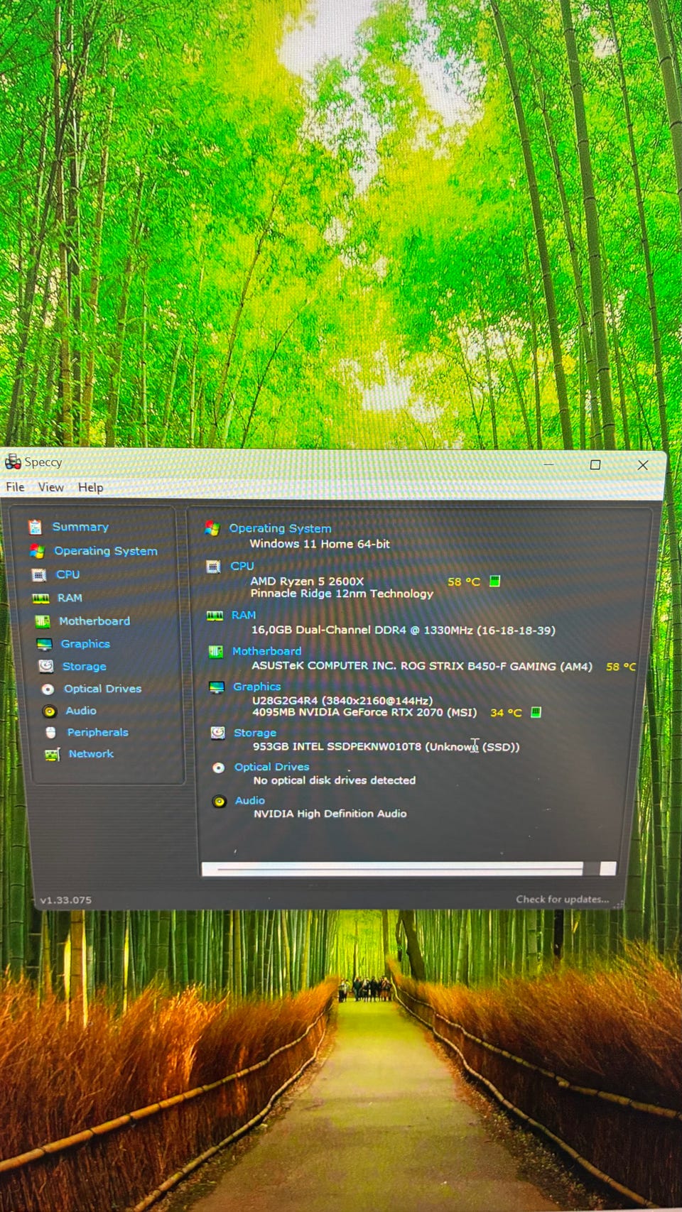Click the 34 °C graphics temperature value
The image size is (682, 1212).
pyautogui.click(x=506, y=713)
